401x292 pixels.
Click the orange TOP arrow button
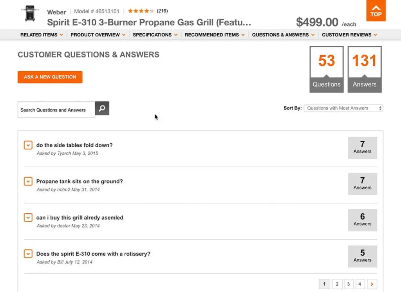click(376, 11)
